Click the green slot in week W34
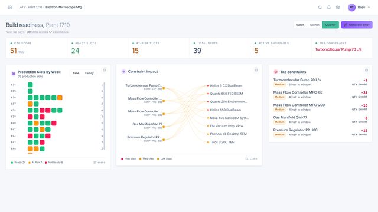The width and height of the screenshot is (378, 212). [30, 85]
